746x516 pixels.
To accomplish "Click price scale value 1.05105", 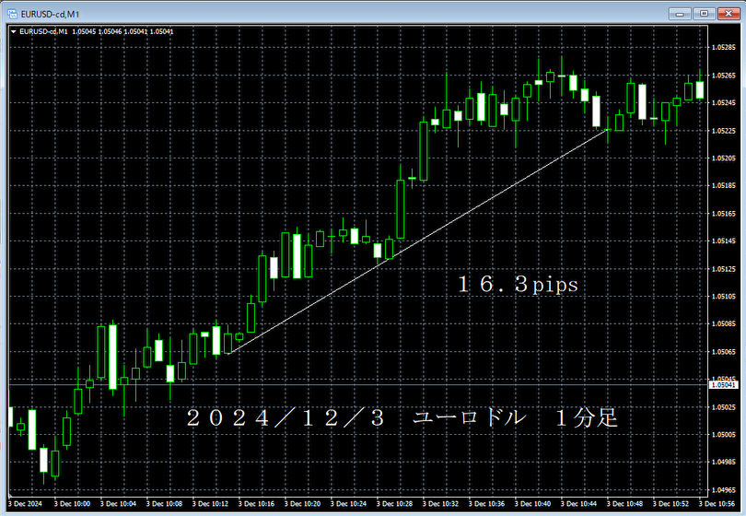I will click(723, 296).
